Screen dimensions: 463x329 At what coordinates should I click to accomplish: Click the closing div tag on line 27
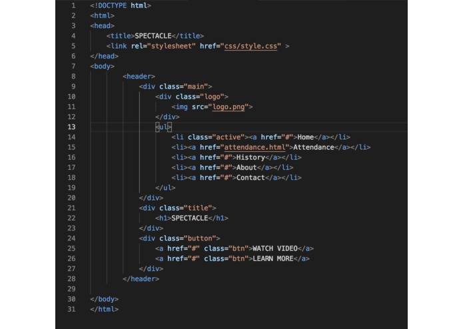click(151, 269)
